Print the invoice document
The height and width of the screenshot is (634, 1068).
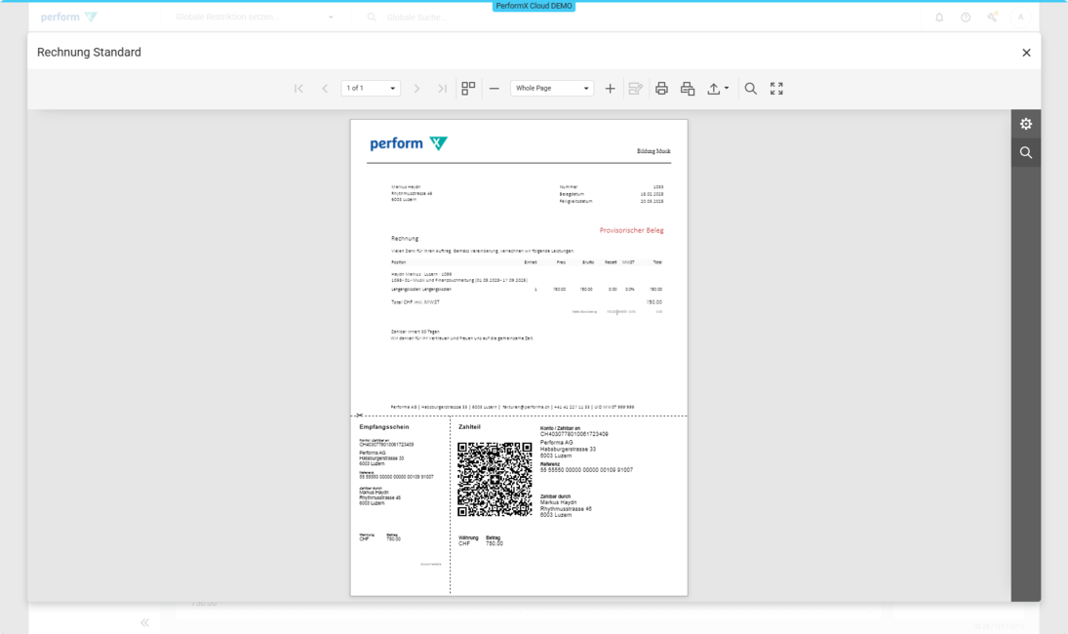661,89
